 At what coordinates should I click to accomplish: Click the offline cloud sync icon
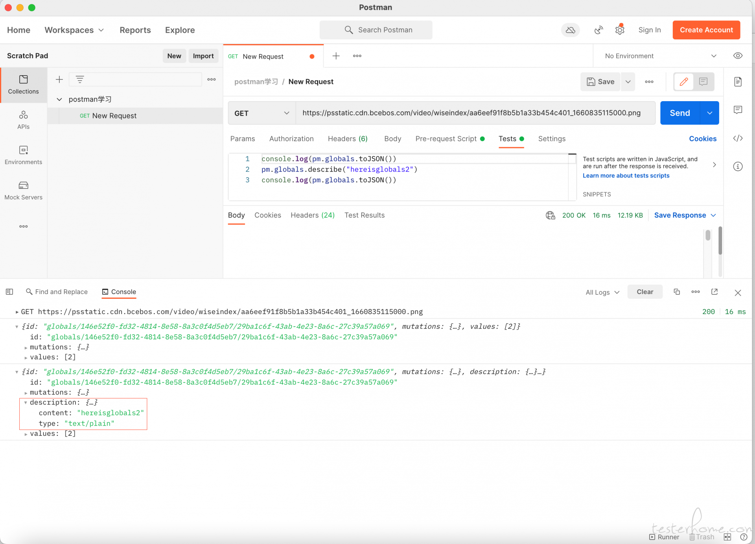[570, 30]
